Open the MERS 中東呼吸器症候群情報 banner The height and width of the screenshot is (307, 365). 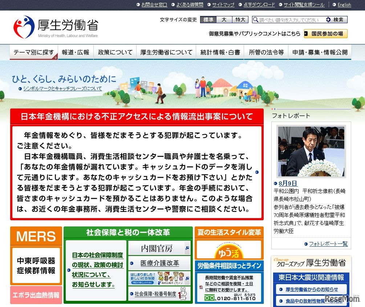[x=36, y=255]
